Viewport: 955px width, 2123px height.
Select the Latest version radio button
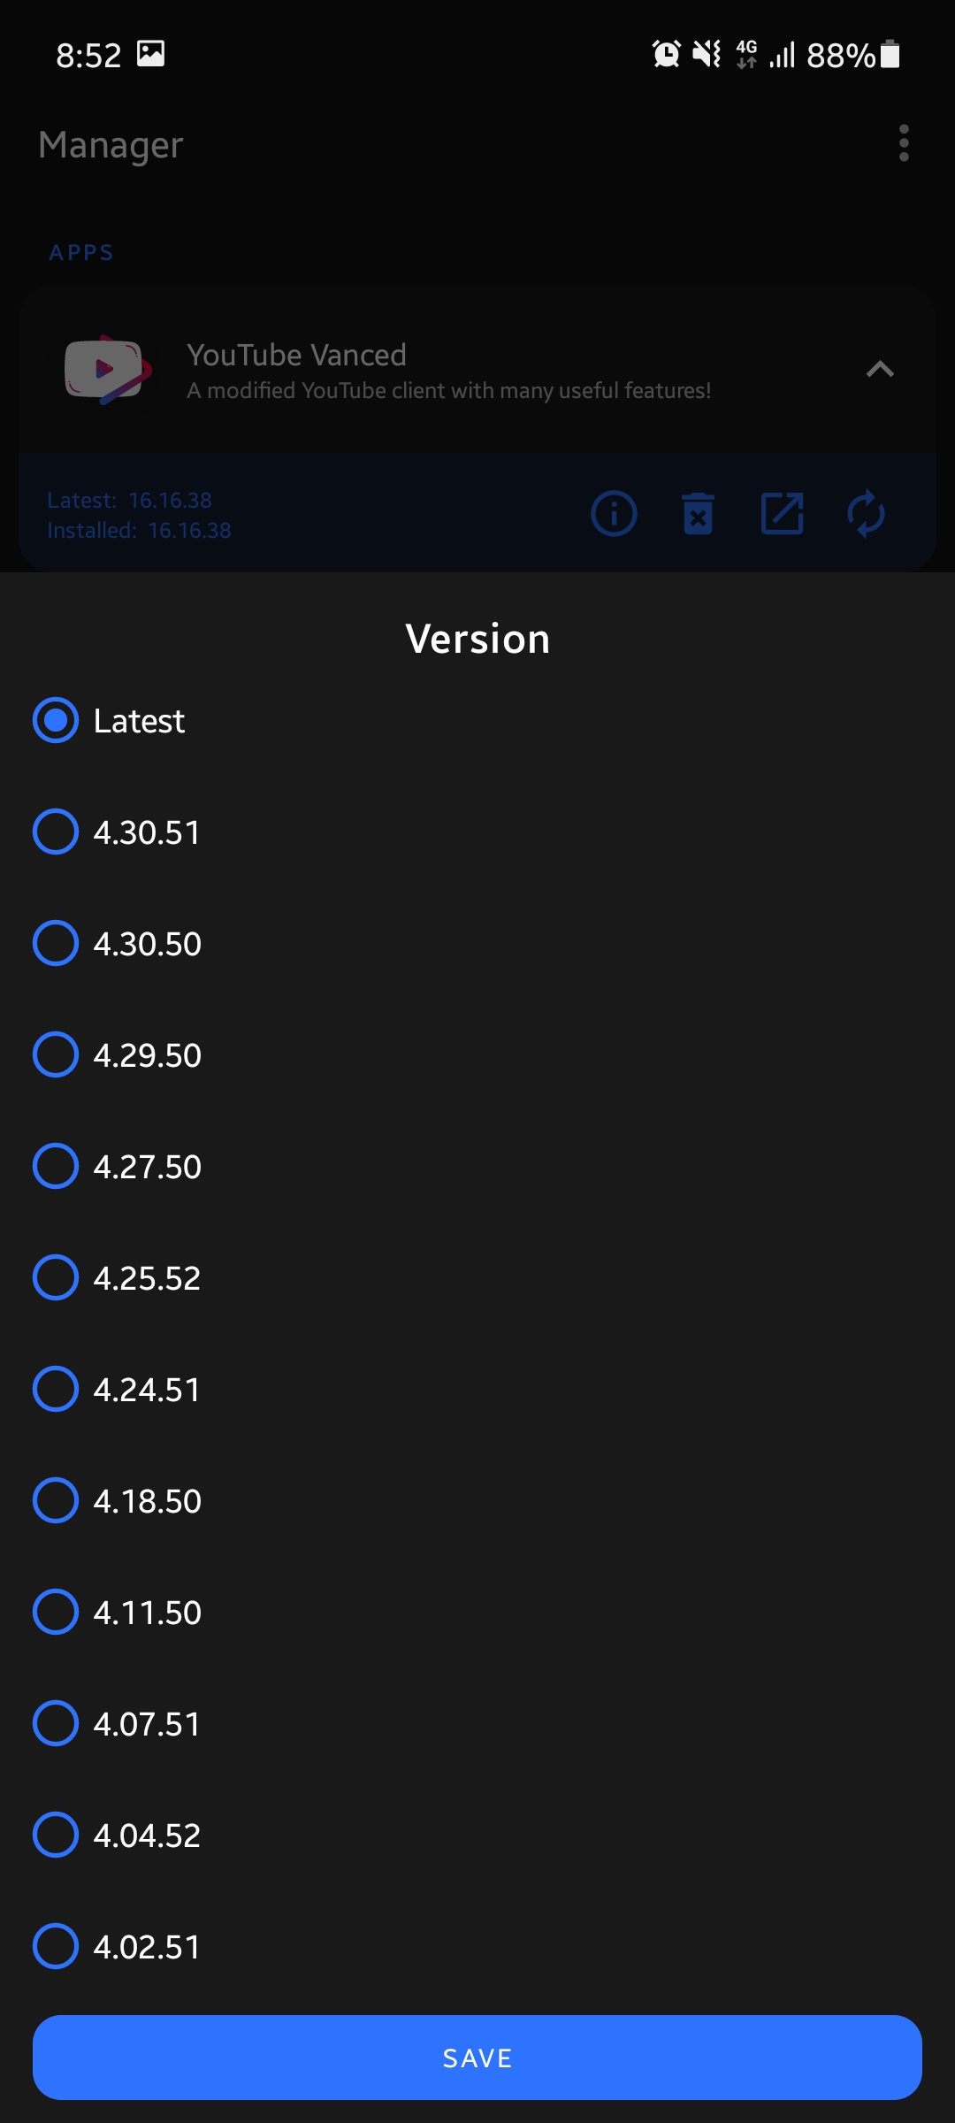point(56,721)
